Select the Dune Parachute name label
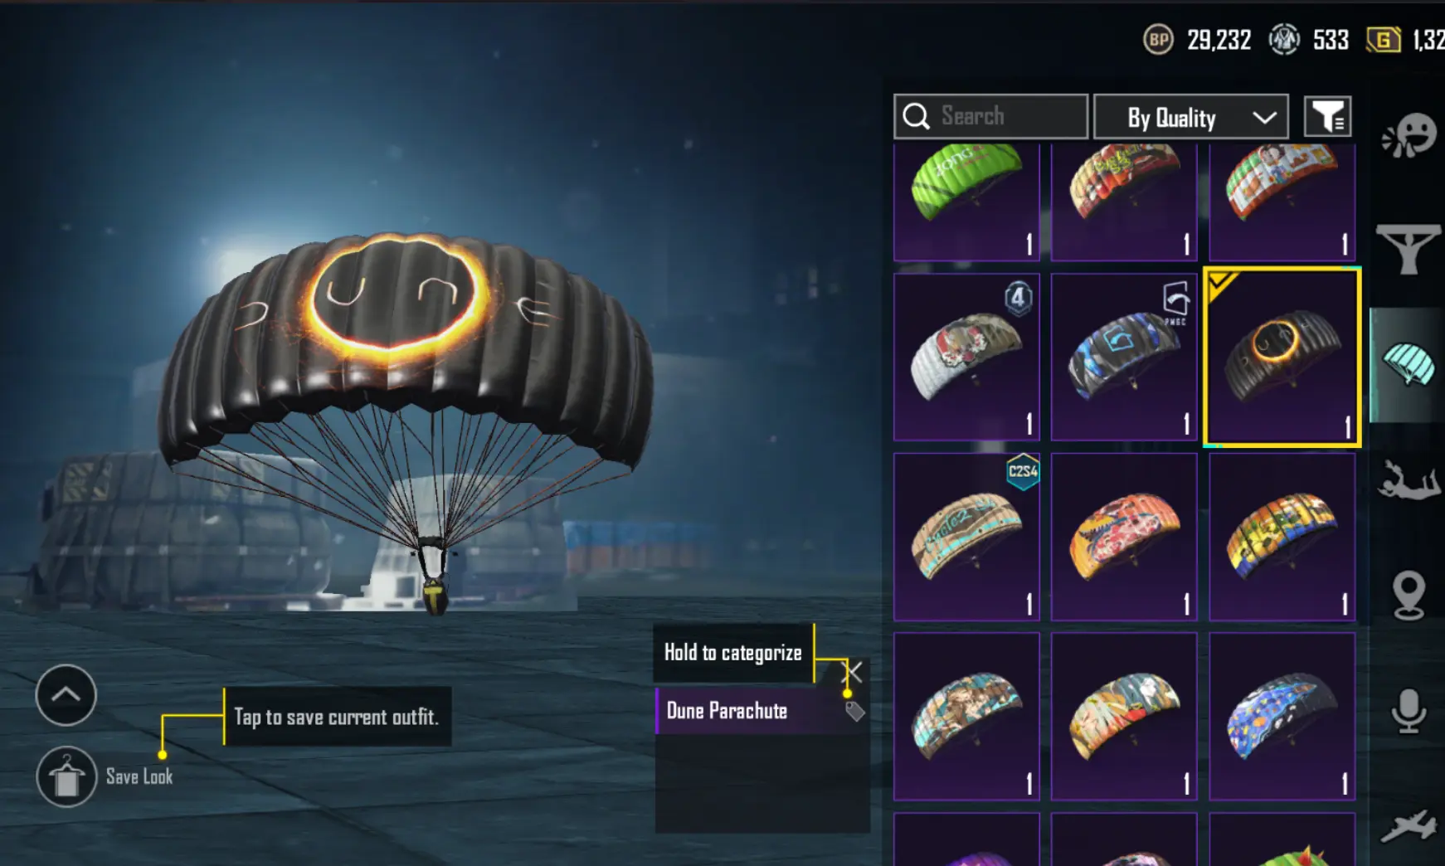 [x=727, y=711]
